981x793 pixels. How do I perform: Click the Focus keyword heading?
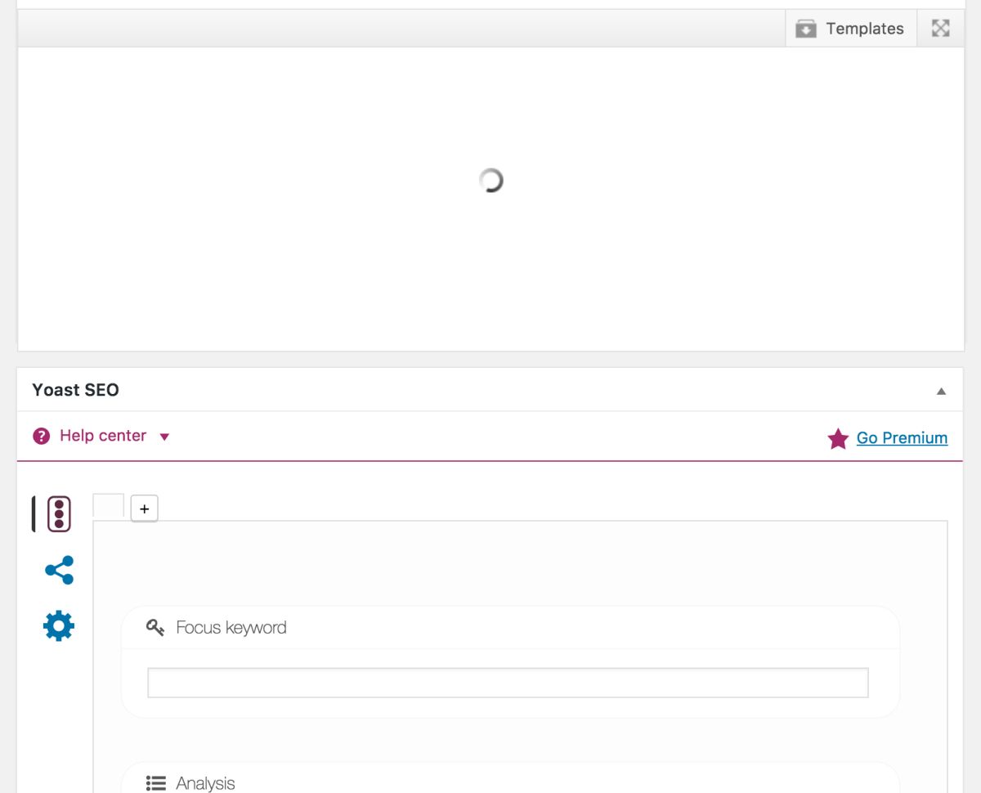tap(231, 628)
